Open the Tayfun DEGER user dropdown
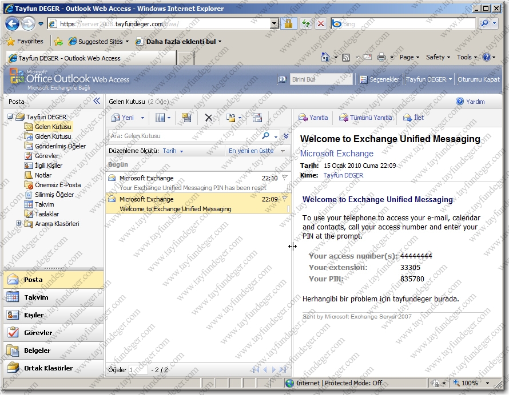509x395 pixels. [x=429, y=79]
